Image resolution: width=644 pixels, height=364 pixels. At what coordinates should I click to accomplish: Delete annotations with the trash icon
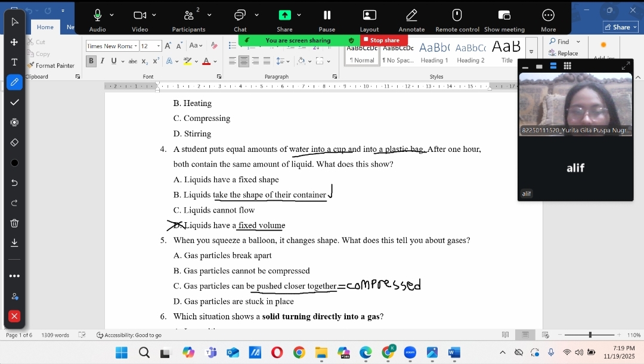(x=14, y=223)
